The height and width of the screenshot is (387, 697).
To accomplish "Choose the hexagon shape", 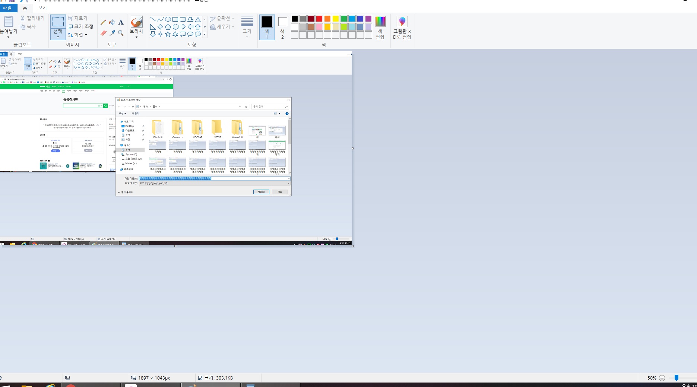I will (175, 27).
